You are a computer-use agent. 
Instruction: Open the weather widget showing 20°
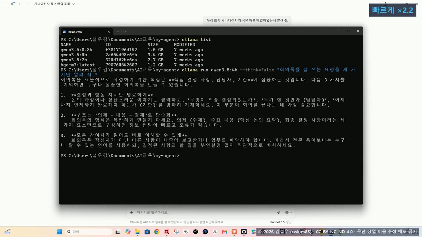click(x=7, y=232)
